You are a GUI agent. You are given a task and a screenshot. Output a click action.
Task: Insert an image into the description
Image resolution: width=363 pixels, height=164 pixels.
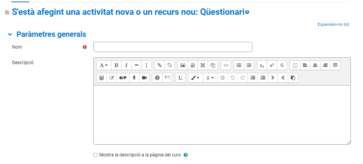[x=183, y=65]
